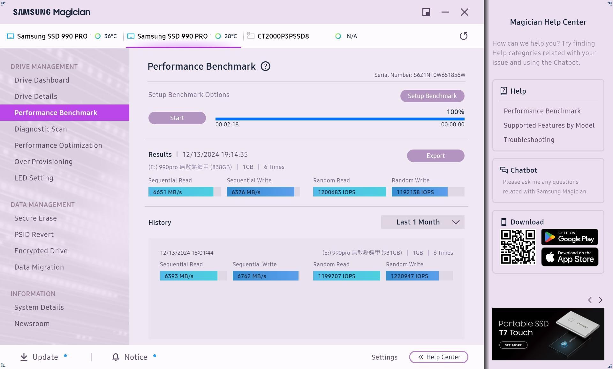Open Secure Erase page
Viewport: 613px width, 369px height.
point(35,218)
